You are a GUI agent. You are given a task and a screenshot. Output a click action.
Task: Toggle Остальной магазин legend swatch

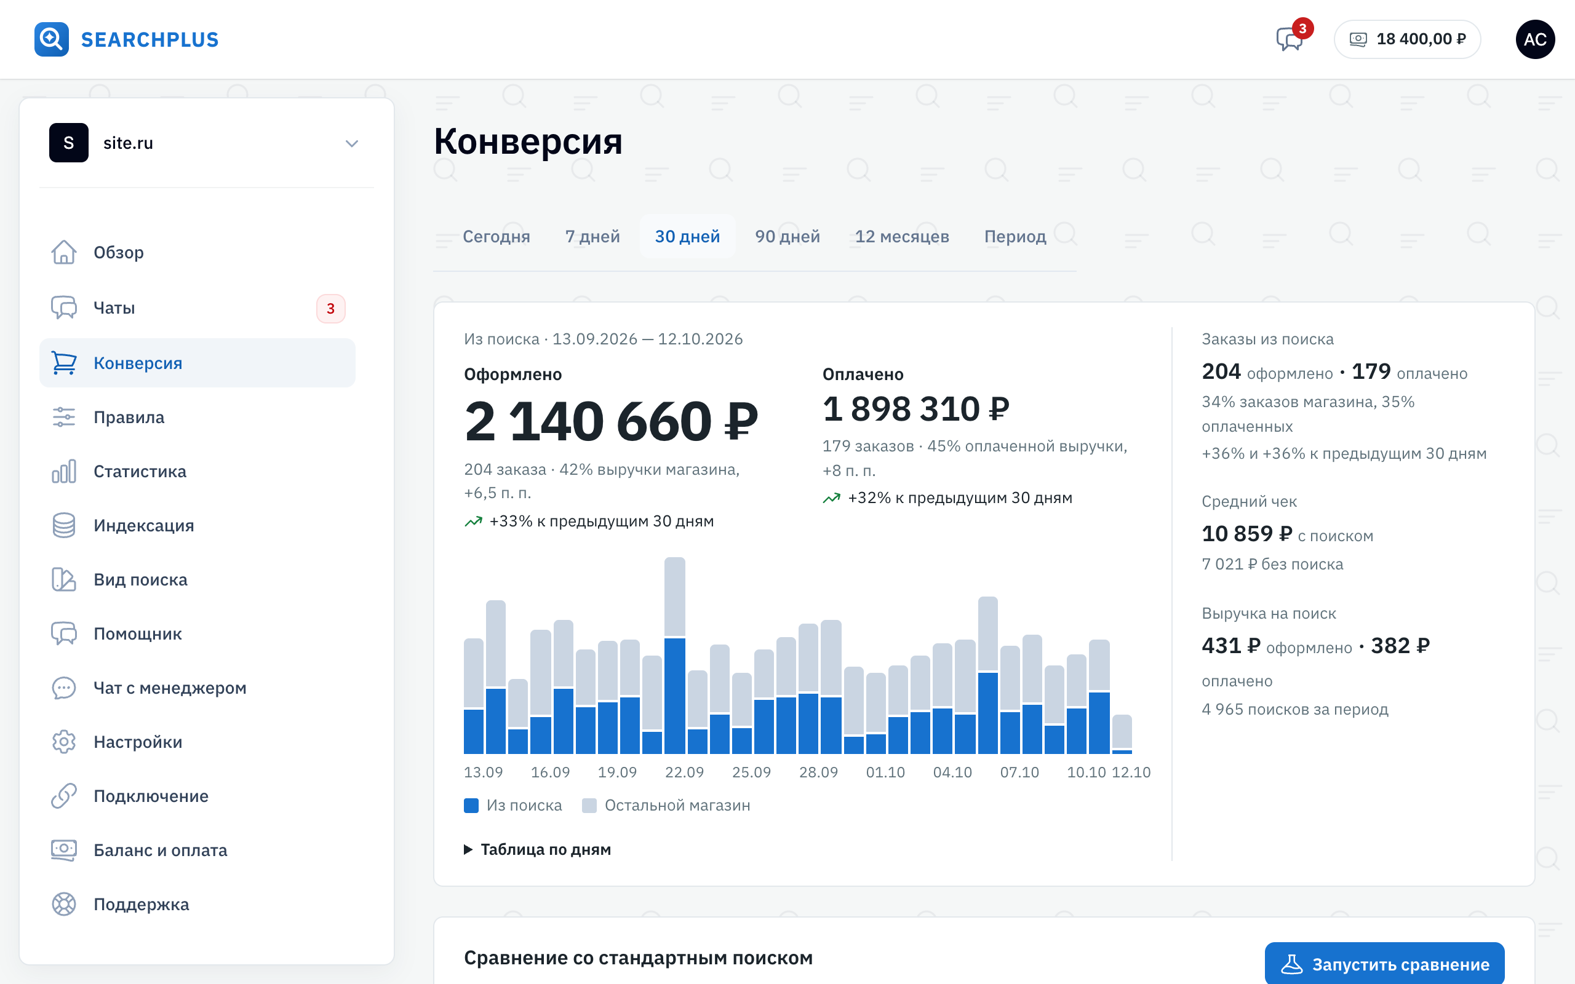(x=589, y=805)
